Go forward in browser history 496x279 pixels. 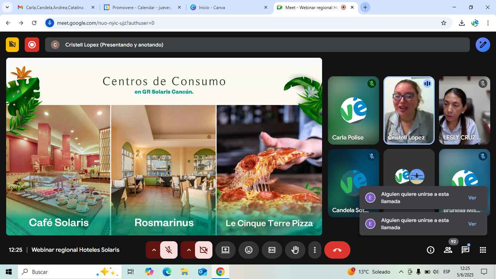point(21,23)
